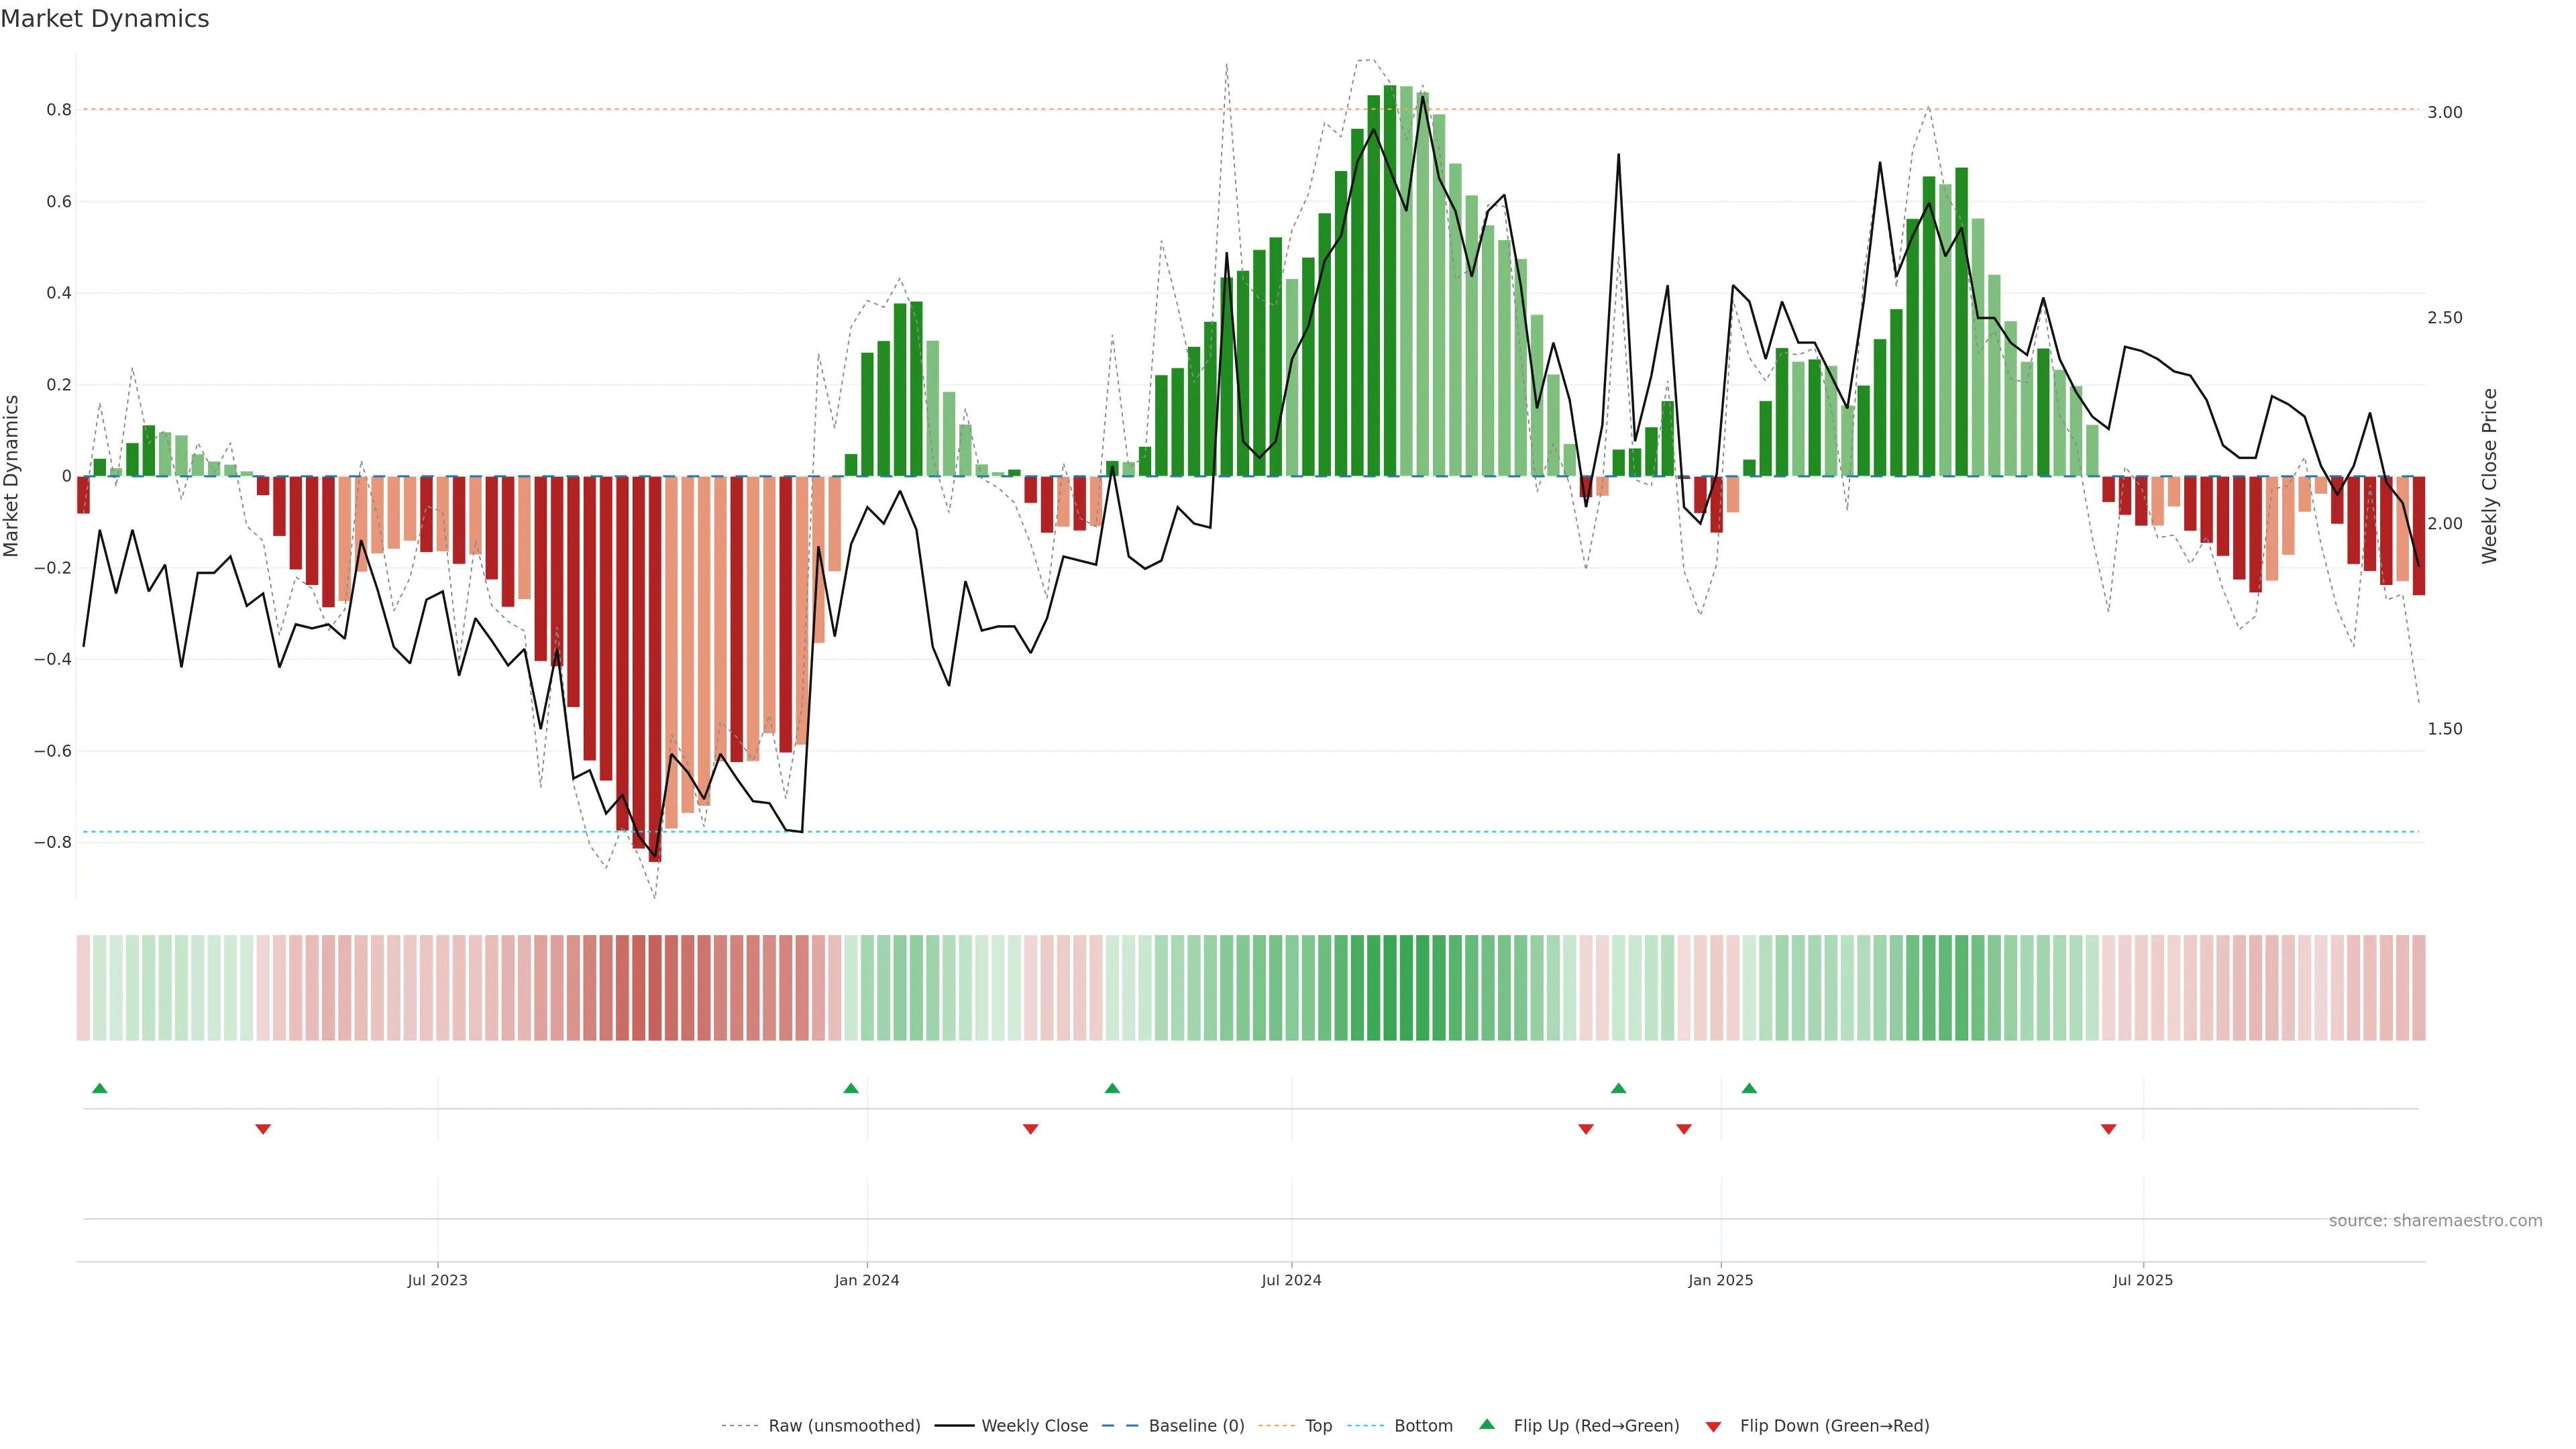This screenshot has height=1449, width=2576.
Task: Click the Jan 2025 axis label
Action: [x=1720, y=1280]
